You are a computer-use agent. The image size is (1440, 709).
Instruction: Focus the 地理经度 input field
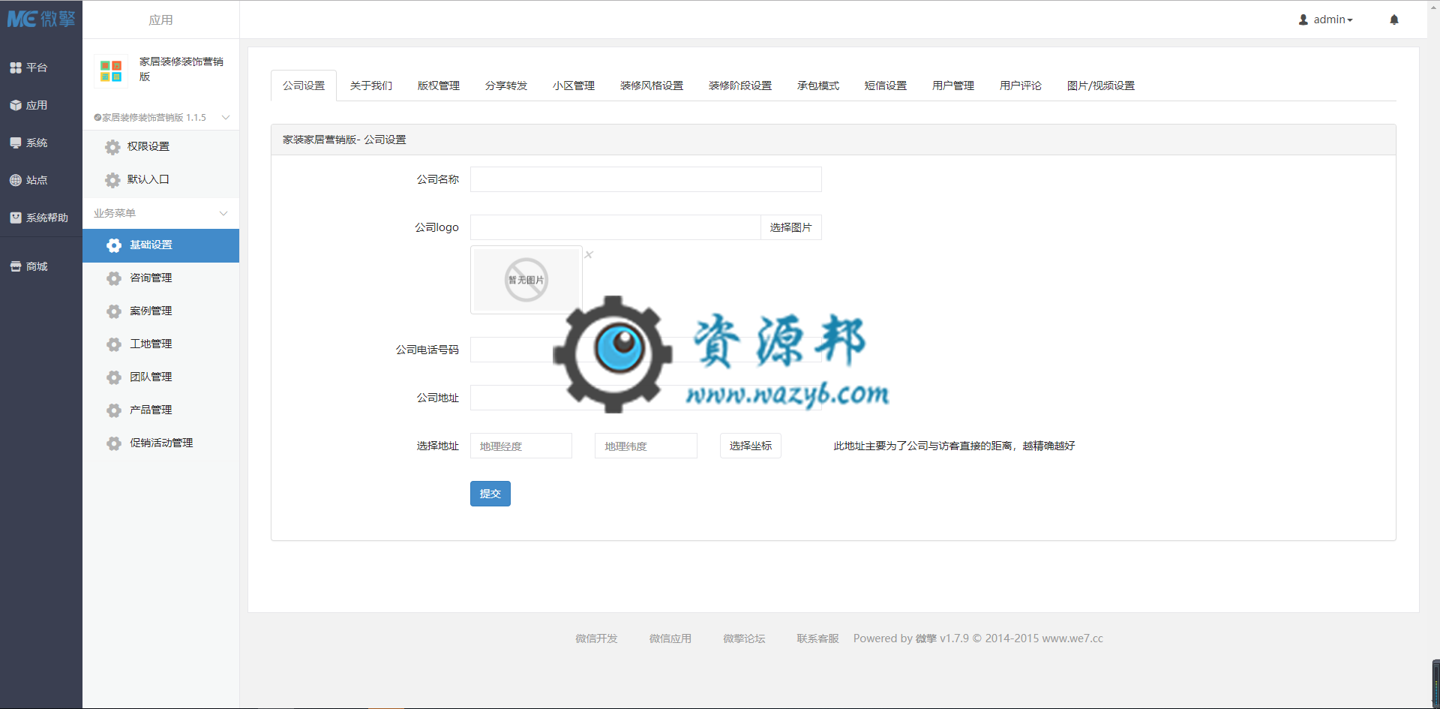(x=521, y=446)
